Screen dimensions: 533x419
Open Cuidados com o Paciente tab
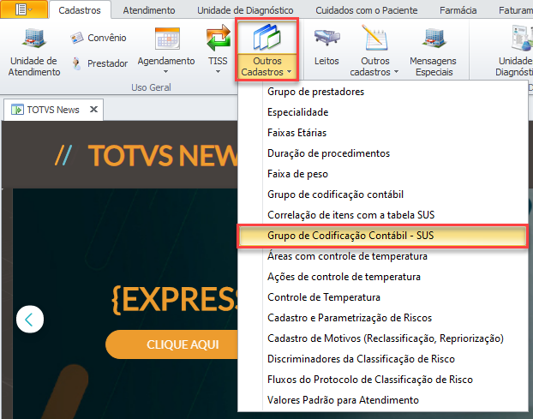pos(367,10)
